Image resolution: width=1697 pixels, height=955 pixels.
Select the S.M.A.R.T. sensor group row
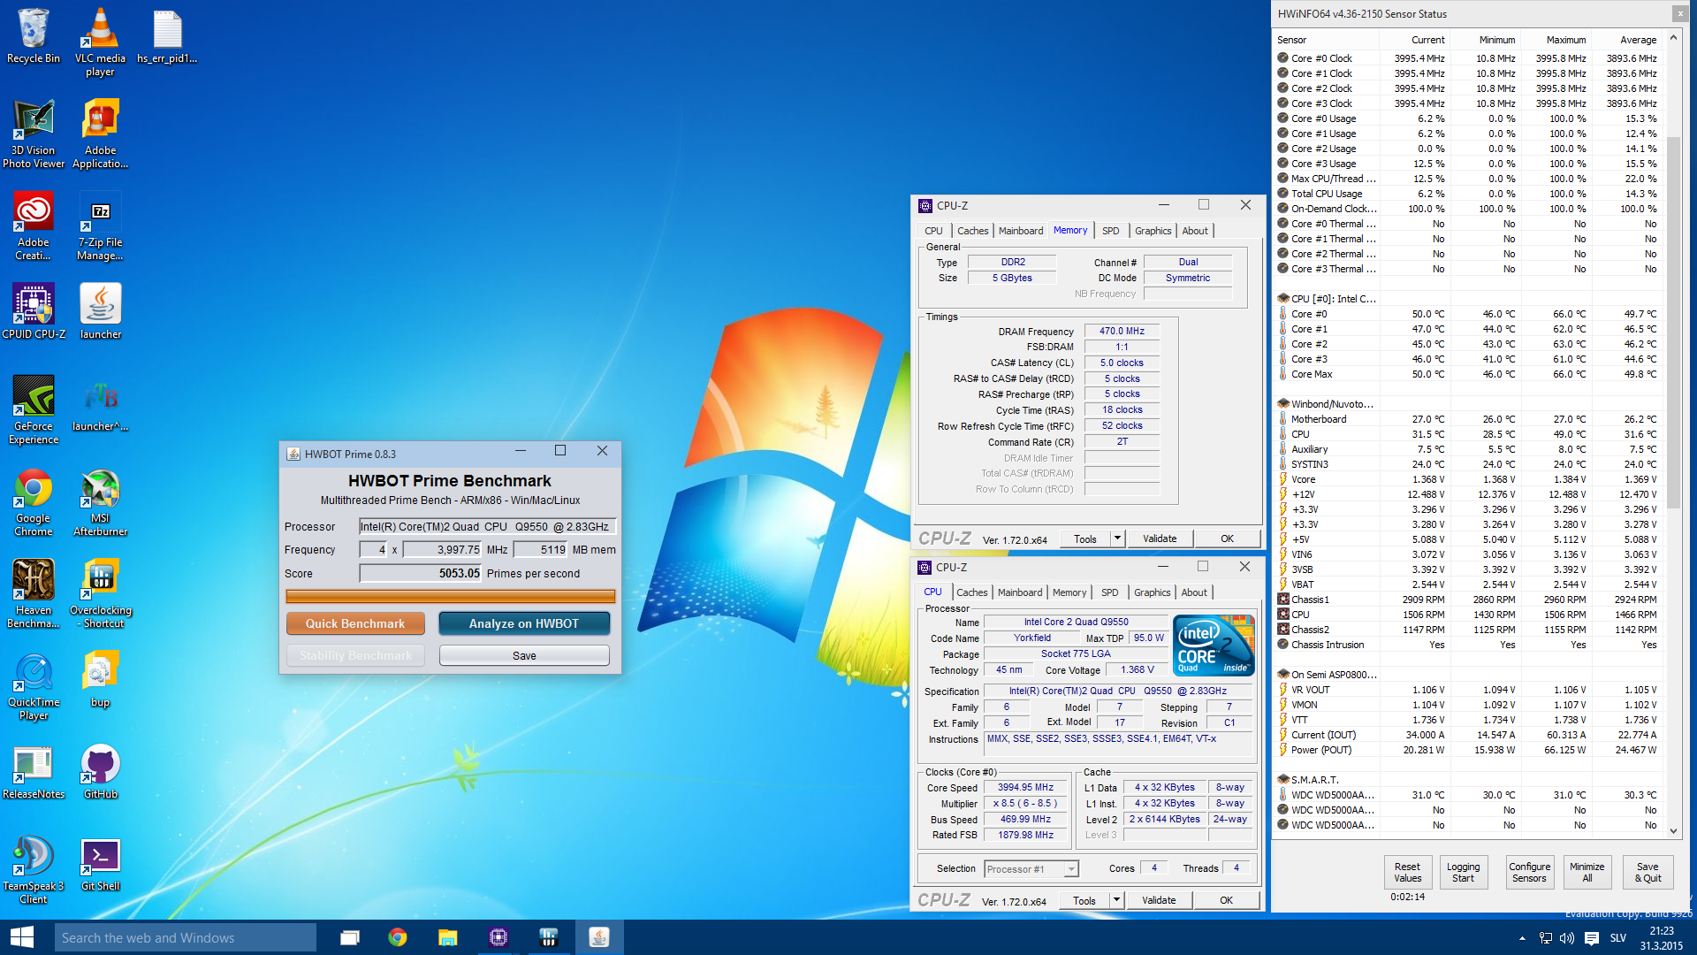point(1467,780)
